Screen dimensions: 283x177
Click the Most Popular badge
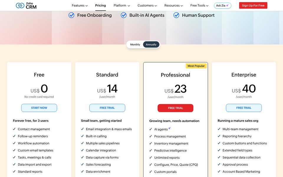196,66
